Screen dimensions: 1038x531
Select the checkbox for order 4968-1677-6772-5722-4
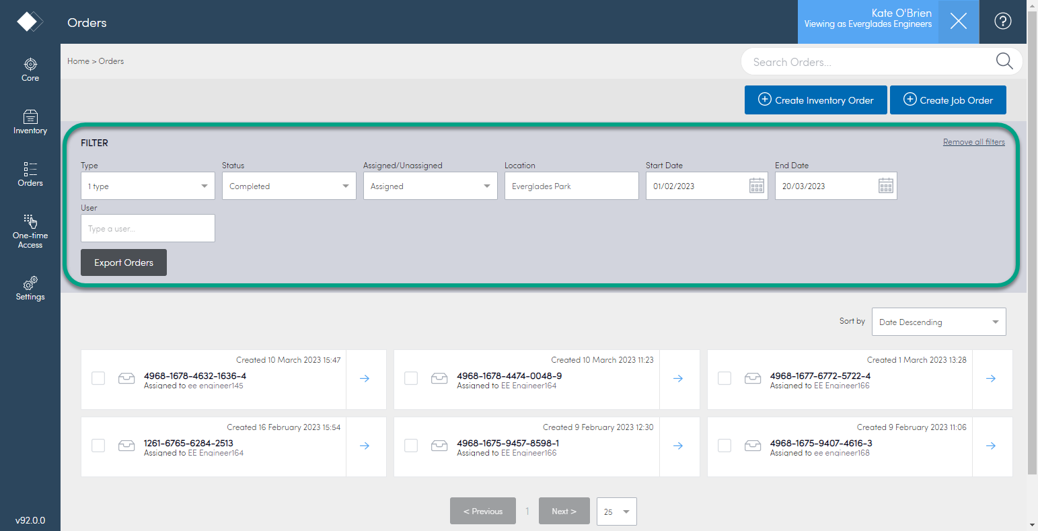(725, 378)
